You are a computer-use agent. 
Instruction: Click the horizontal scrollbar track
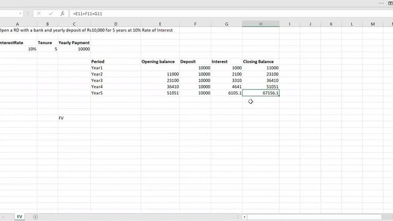314,217
